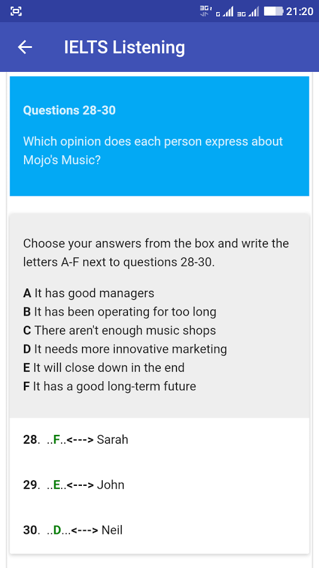Tap the second 3G signal icon
319x568 pixels.
click(248, 12)
